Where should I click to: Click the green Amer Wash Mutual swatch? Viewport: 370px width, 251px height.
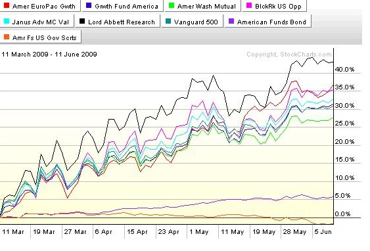click(172, 5)
